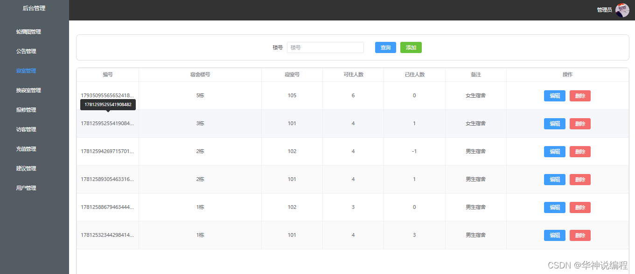Click the blue 查询 button
The height and width of the screenshot is (274, 635).
coord(385,47)
